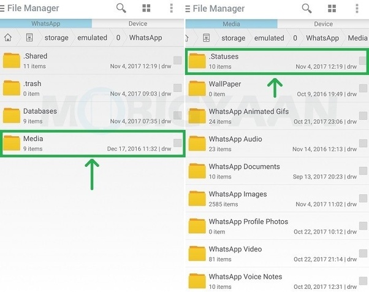This screenshot has width=369, height=292.
Task: Tap the 'File Manager' title in the right panel
Action: [x=219, y=9]
